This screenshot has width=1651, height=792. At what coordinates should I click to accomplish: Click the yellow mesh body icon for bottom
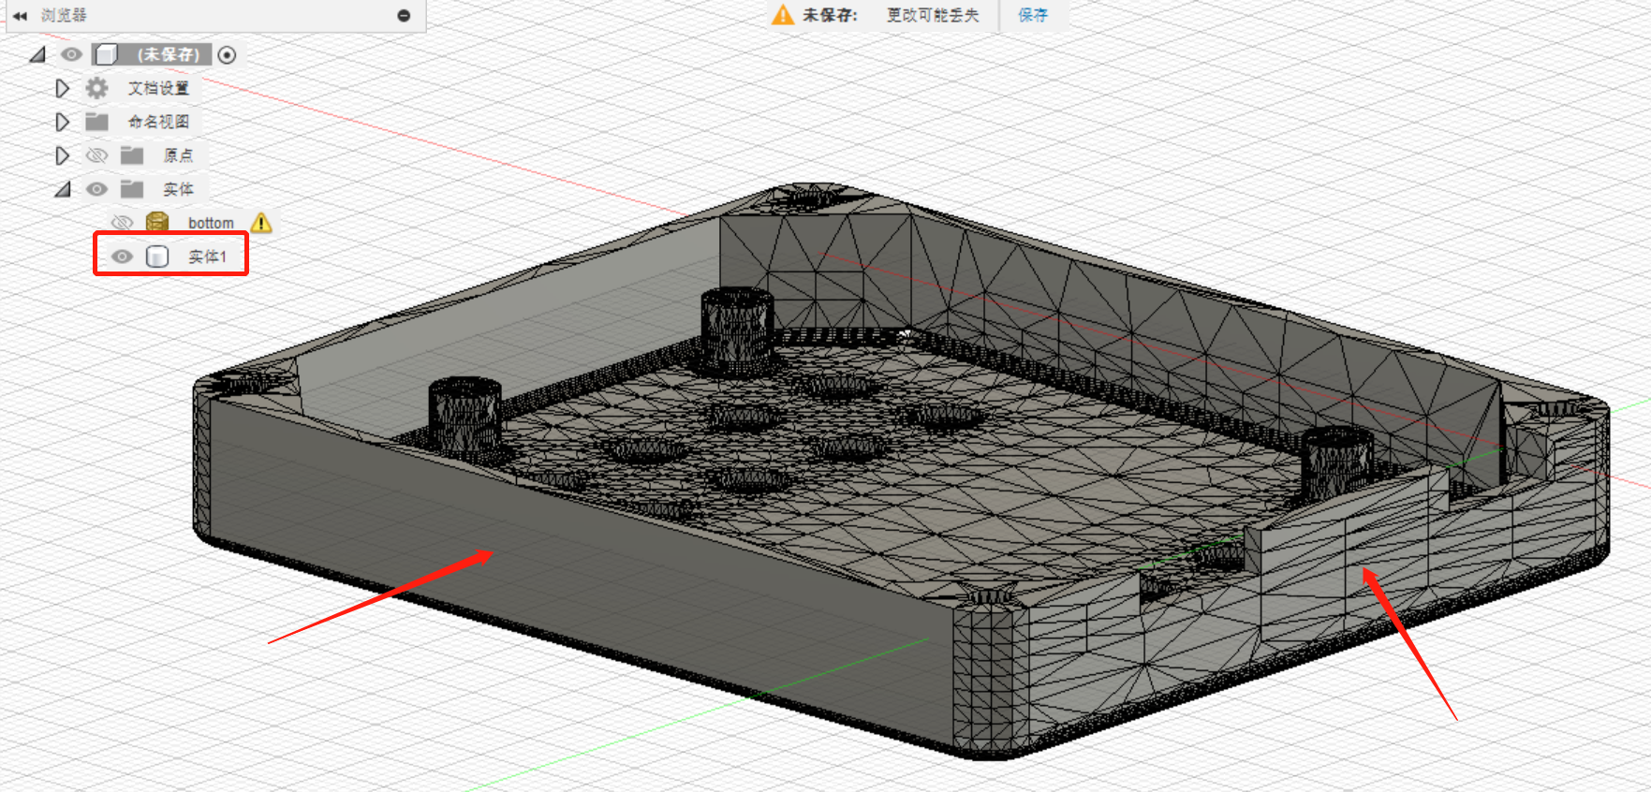(x=157, y=222)
